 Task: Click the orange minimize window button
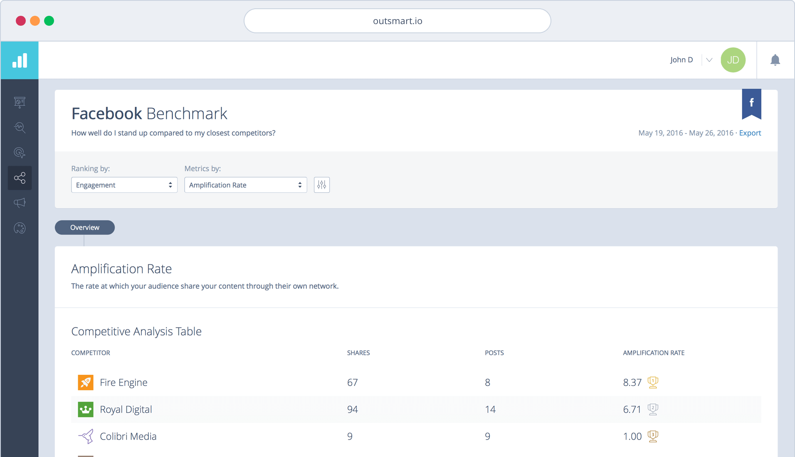click(x=35, y=21)
